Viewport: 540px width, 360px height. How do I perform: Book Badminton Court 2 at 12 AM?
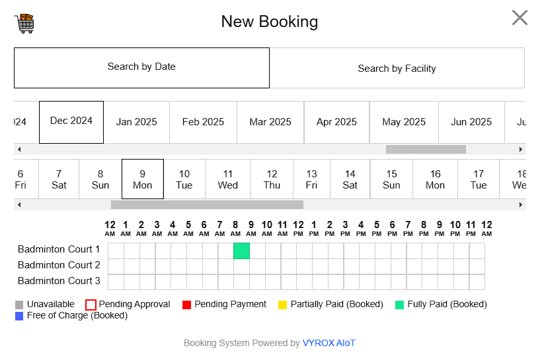(116, 266)
